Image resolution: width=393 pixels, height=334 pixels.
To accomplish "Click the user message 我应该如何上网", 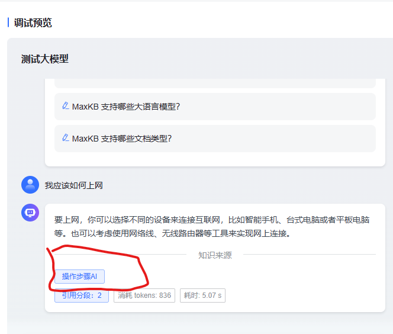I will coord(73,185).
